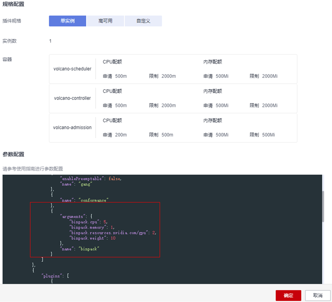Click the 规格配置 section heading
This screenshot has height=302, width=332.
pyautogui.click(x=13, y=4)
